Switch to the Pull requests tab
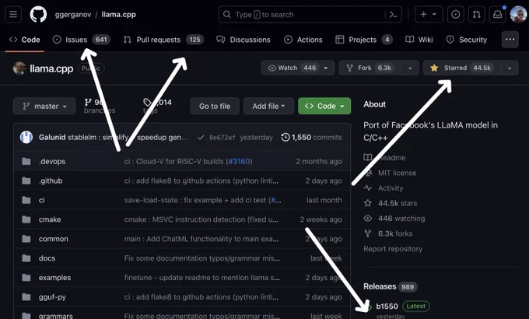Screen dimensions: 529x319 pos(163,40)
